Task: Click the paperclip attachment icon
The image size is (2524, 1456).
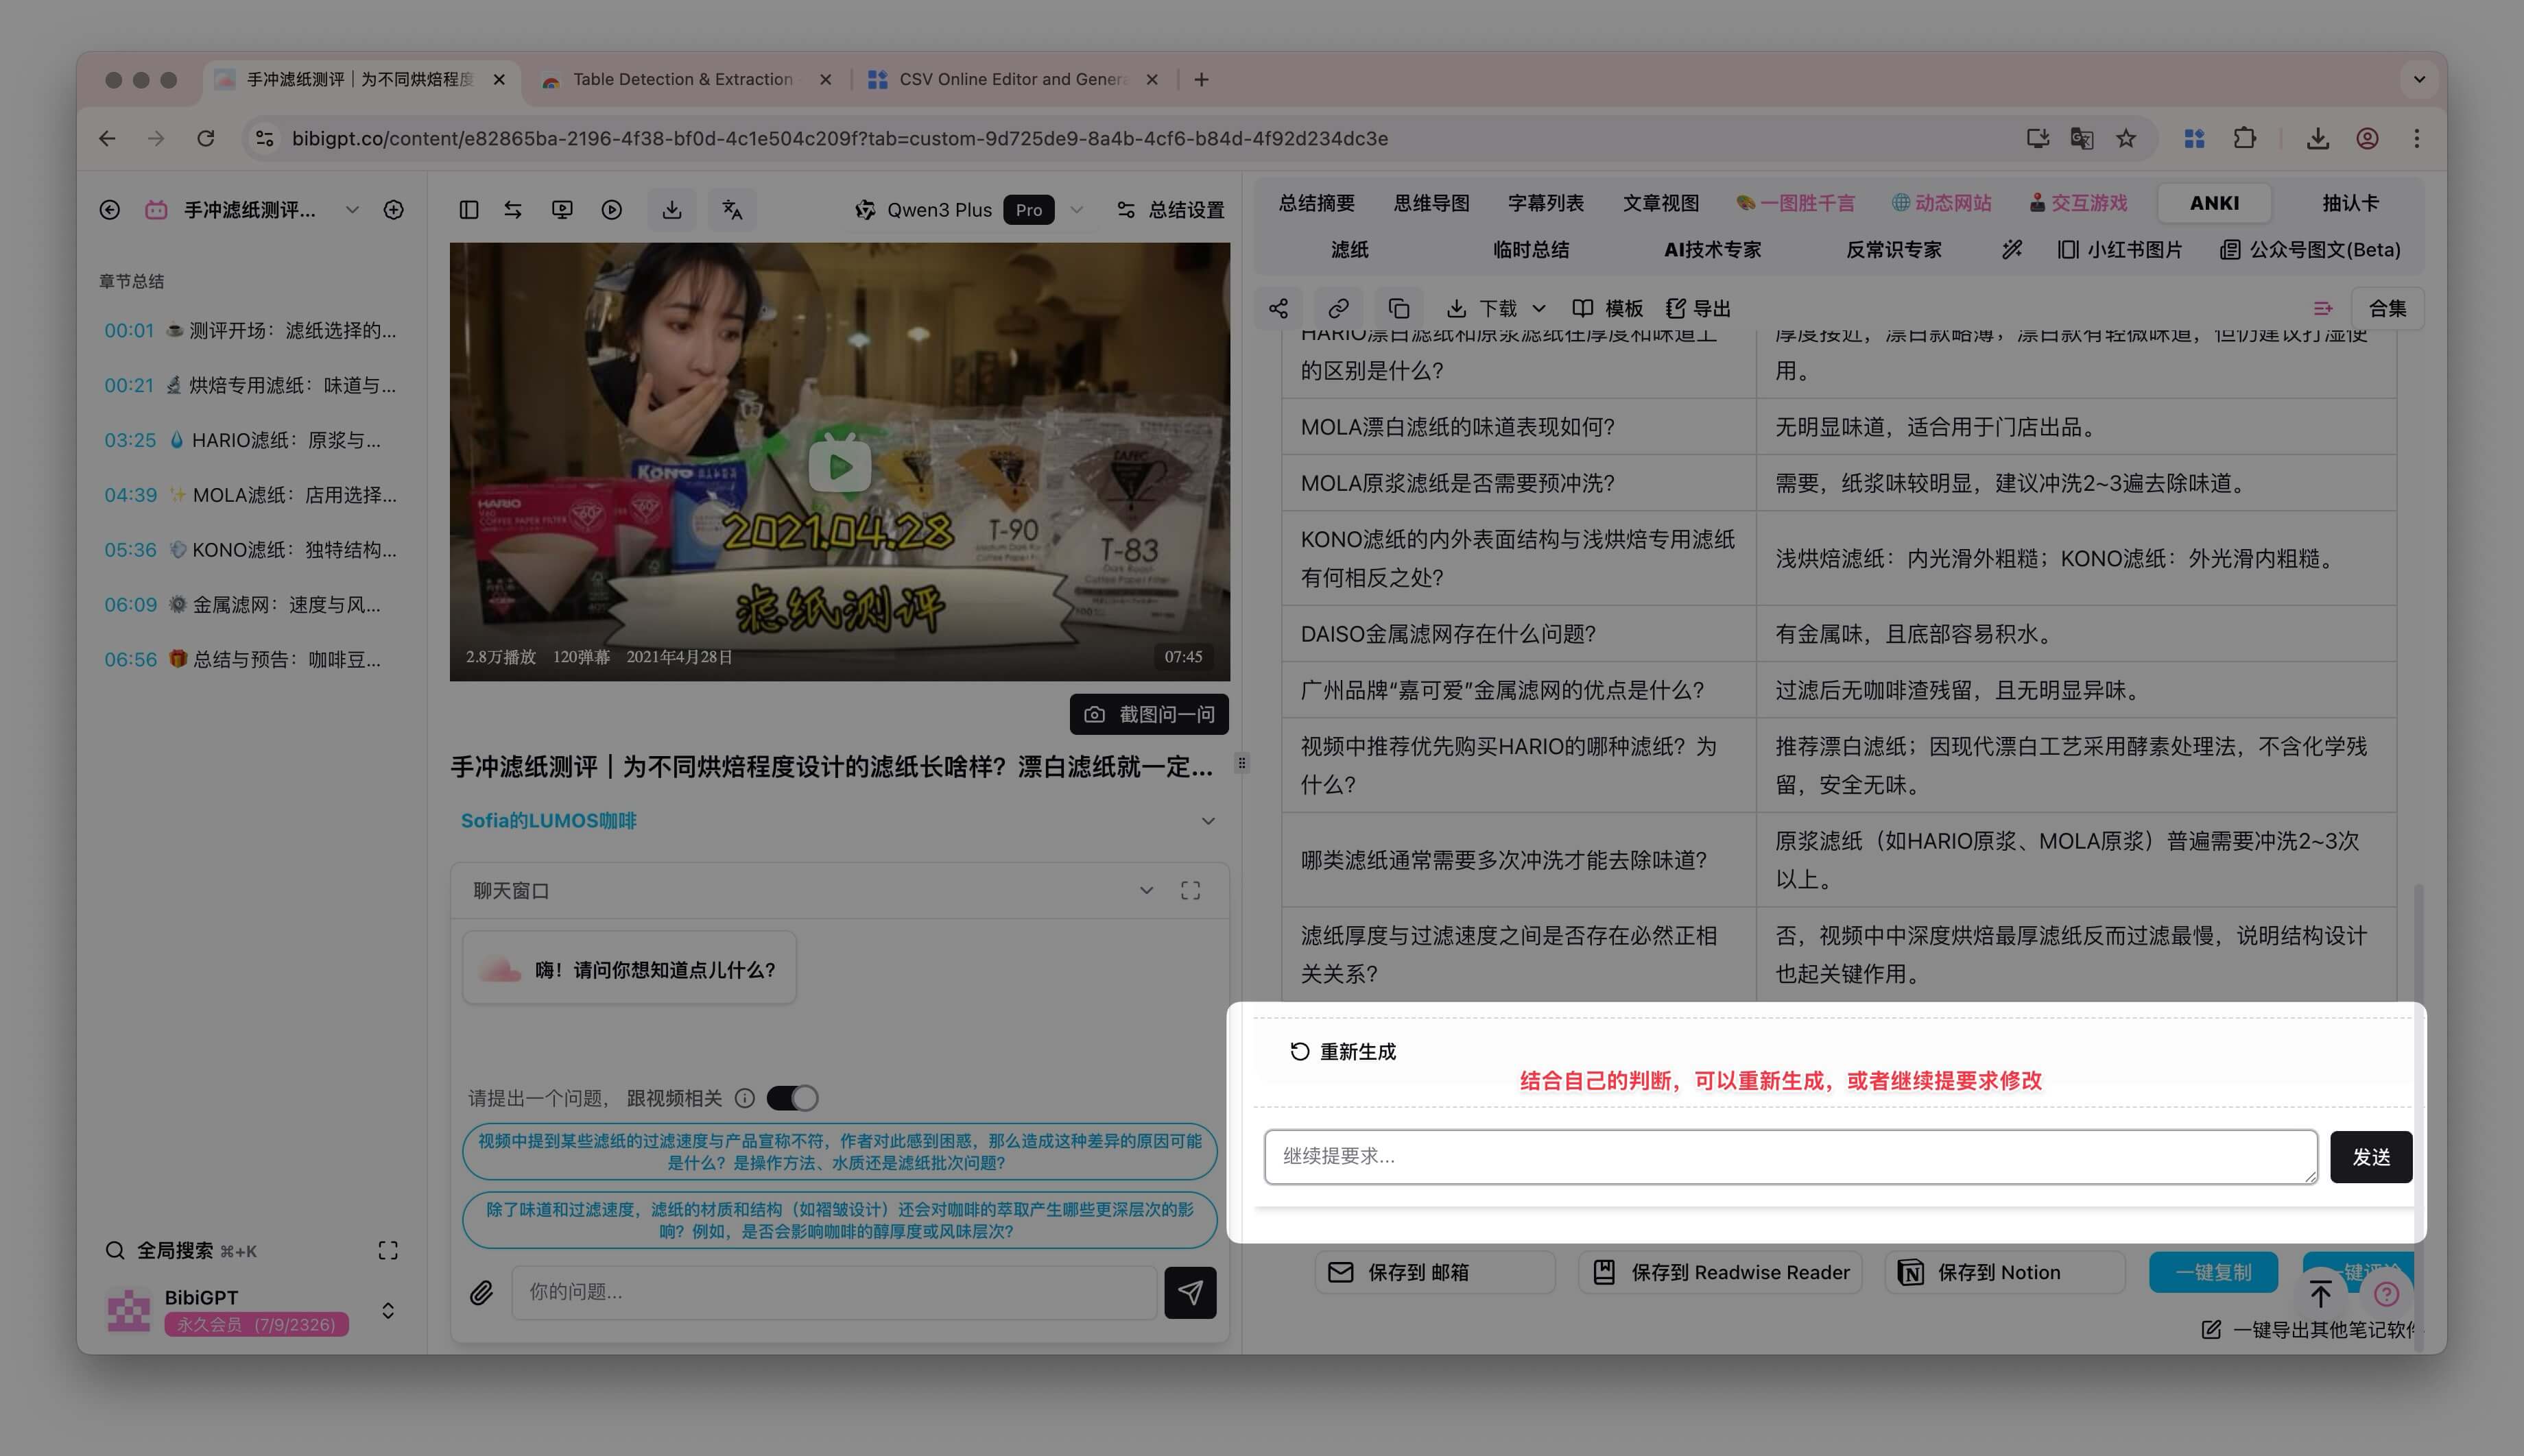Action: click(x=481, y=1292)
